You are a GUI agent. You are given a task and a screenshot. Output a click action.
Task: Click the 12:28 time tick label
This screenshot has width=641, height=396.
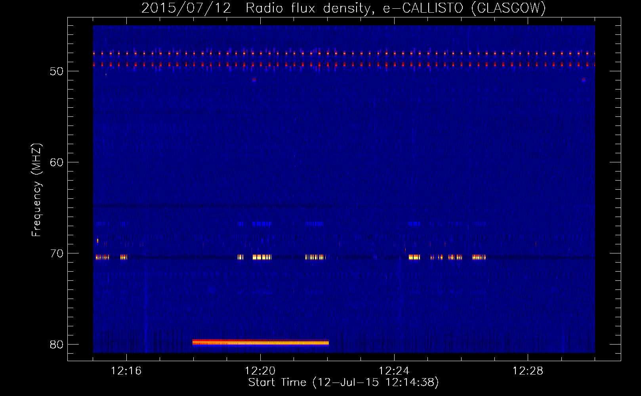[x=528, y=371]
